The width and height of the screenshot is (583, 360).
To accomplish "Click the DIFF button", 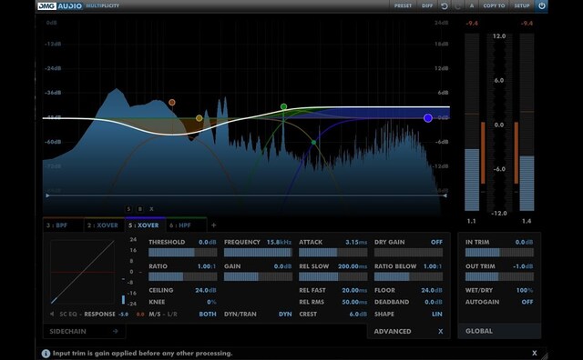I will [427, 6].
